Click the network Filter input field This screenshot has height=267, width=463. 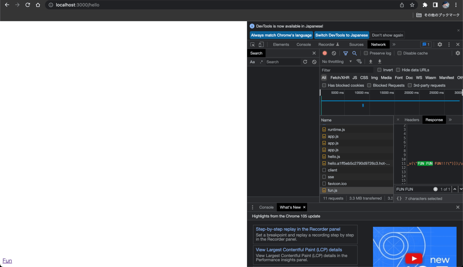click(x=347, y=70)
